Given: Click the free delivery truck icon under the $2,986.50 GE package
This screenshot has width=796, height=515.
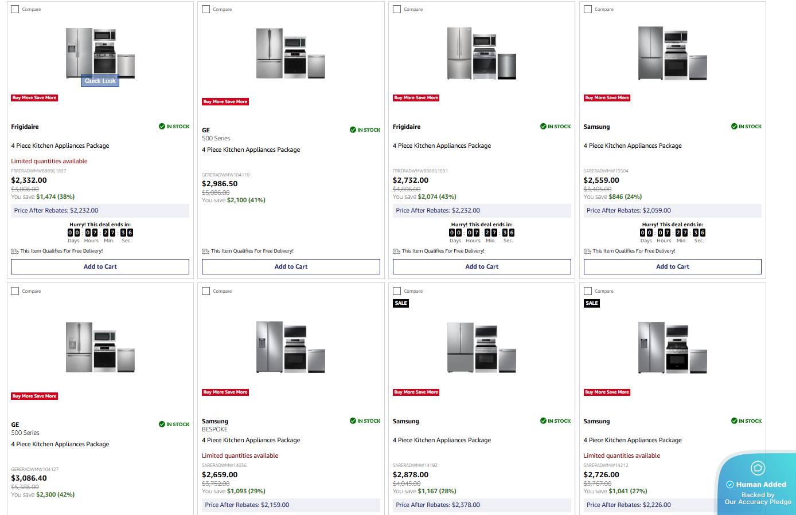Looking at the screenshot, I should click(x=205, y=251).
